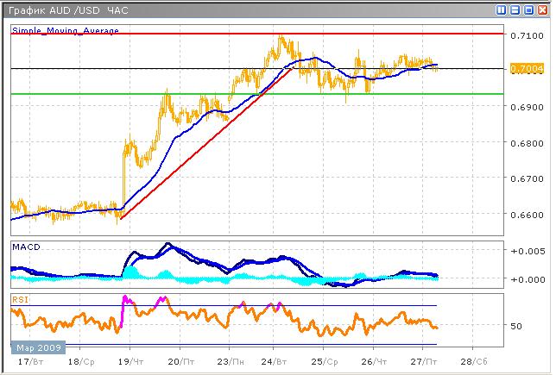Close the AUD/USD chart window
This screenshot has height=375, width=556.
pos(541,10)
